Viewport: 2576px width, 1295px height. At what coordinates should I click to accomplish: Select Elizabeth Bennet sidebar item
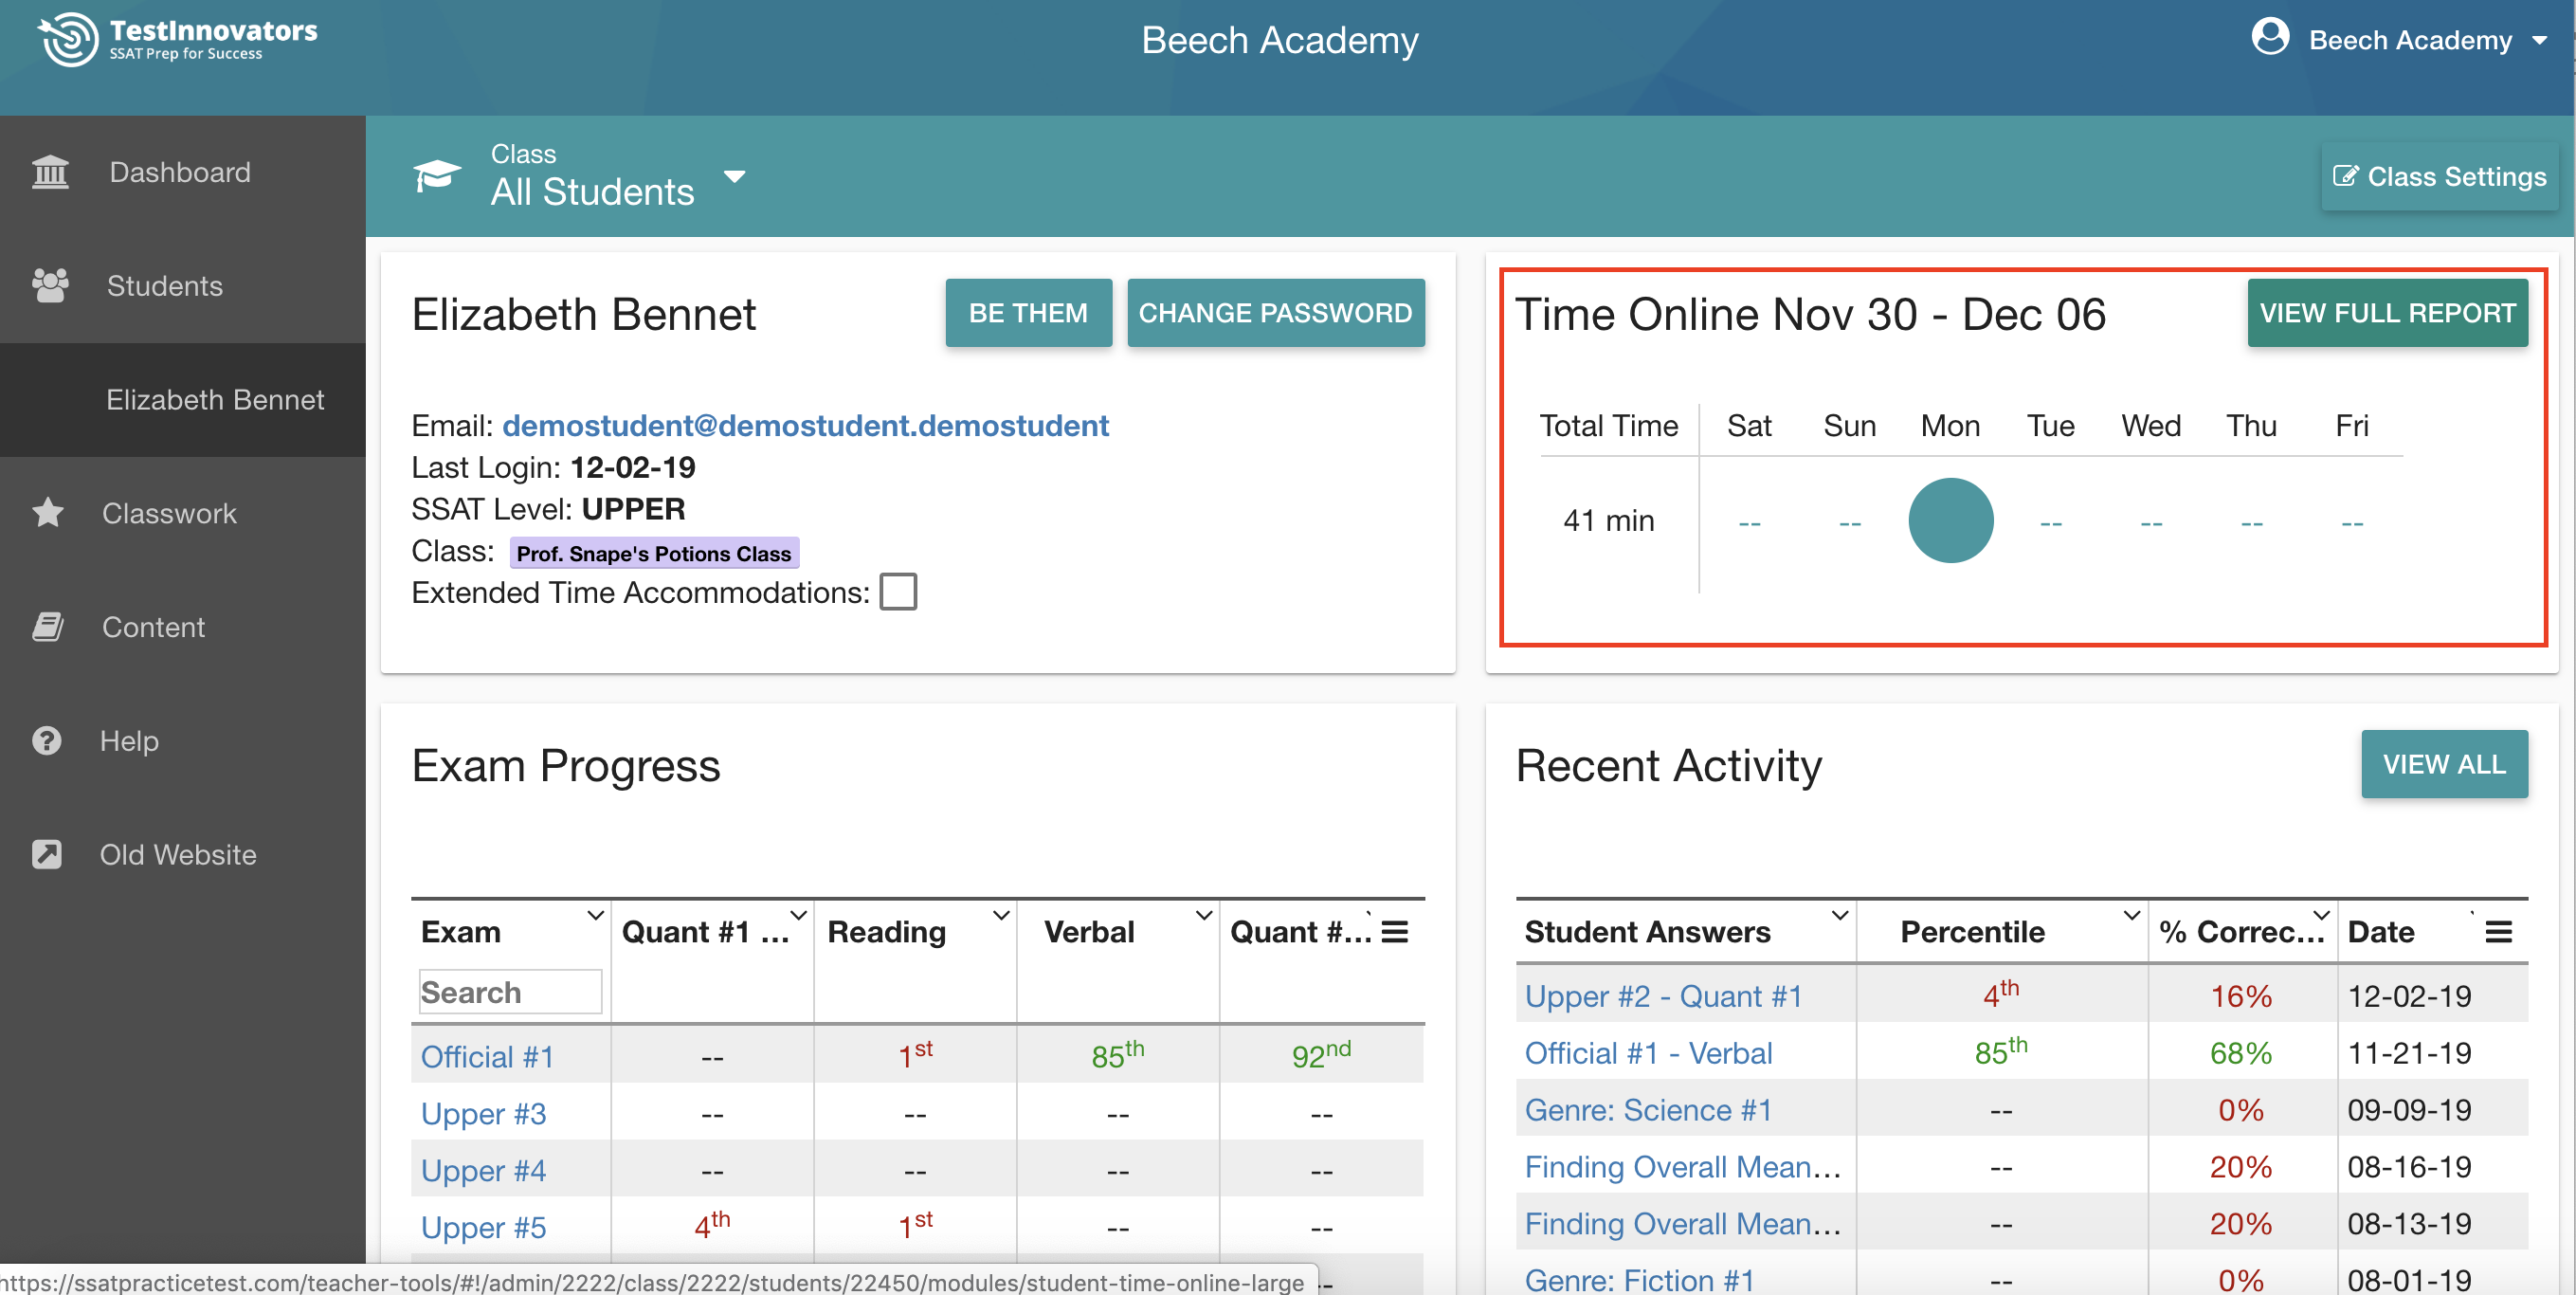pyautogui.click(x=183, y=400)
